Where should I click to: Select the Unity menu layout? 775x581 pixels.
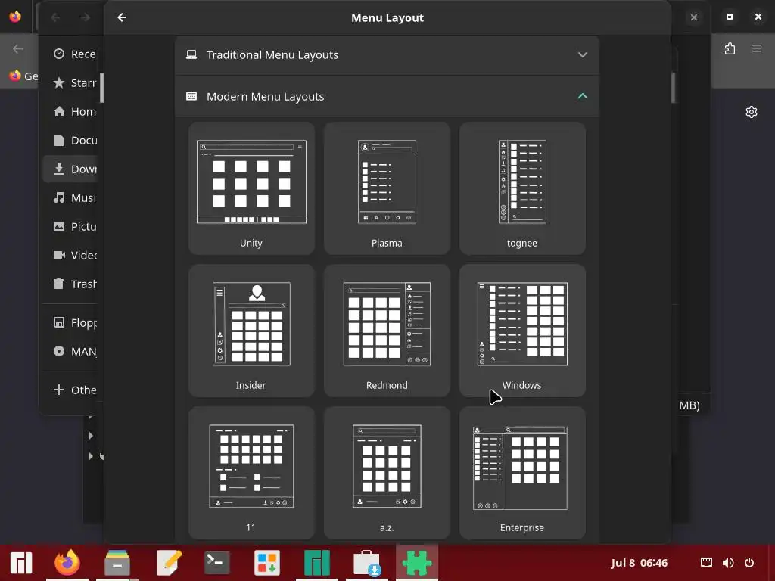(251, 188)
